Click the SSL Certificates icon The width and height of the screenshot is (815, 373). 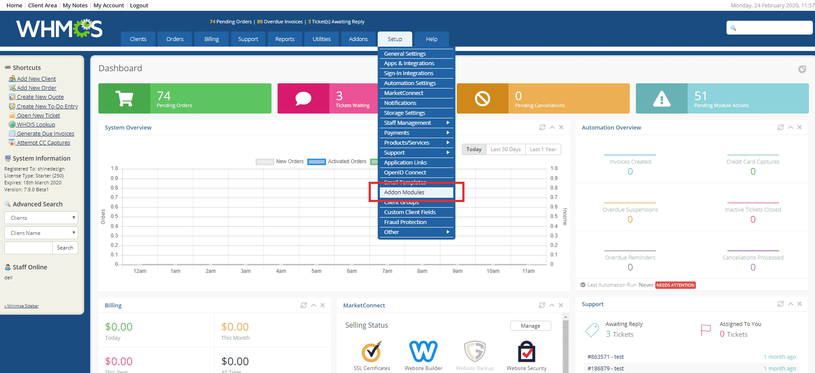click(371, 351)
